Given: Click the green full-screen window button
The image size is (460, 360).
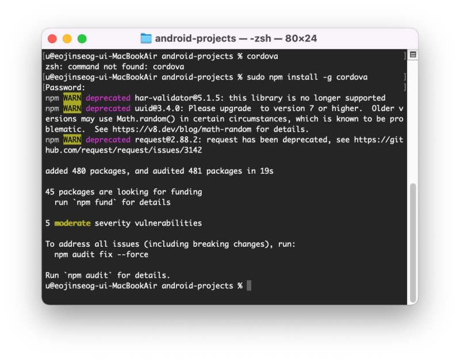Looking at the screenshot, I should pyautogui.click(x=82, y=39).
